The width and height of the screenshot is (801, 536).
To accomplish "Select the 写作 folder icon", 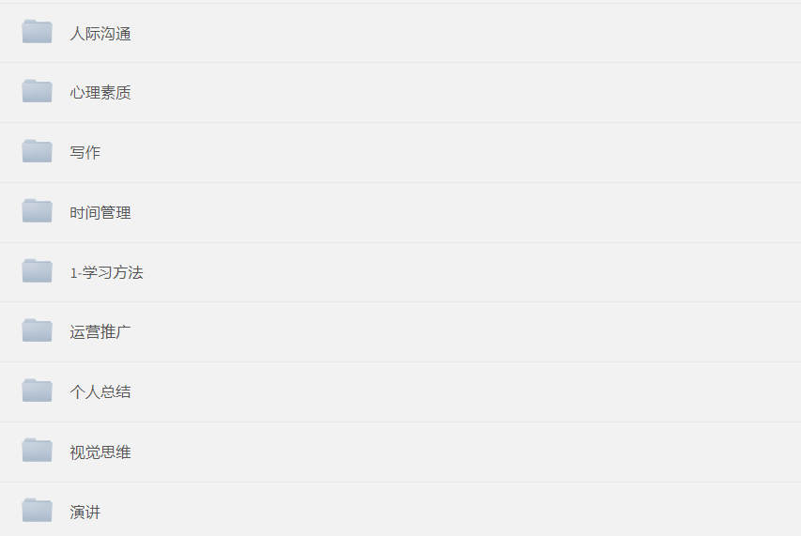I will [37, 152].
